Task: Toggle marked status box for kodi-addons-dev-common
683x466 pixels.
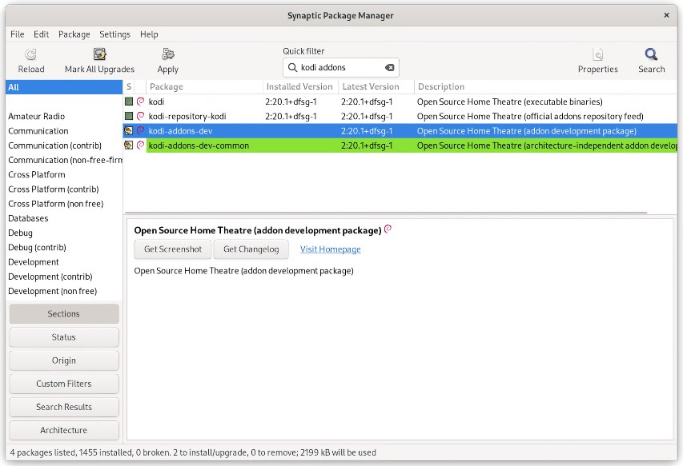Action: [128, 145]
